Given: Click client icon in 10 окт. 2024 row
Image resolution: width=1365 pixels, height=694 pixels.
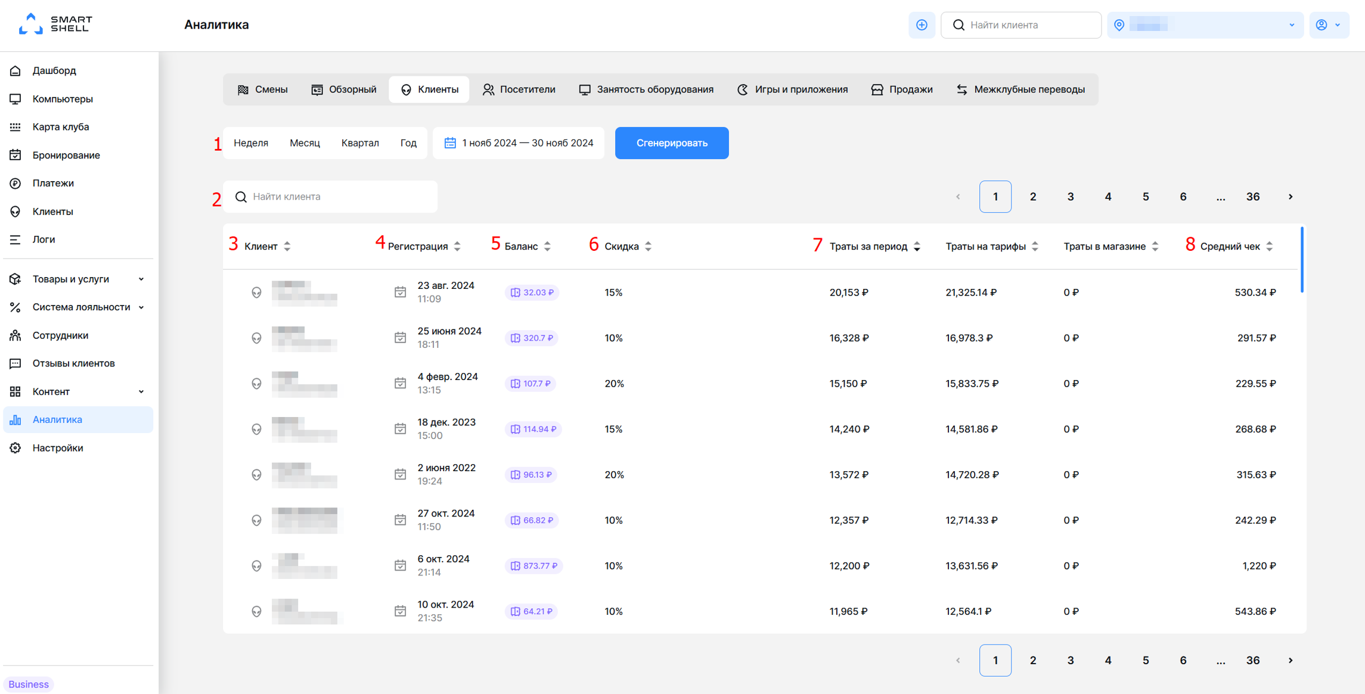Looking at the screenshot, I should (256, 611).
